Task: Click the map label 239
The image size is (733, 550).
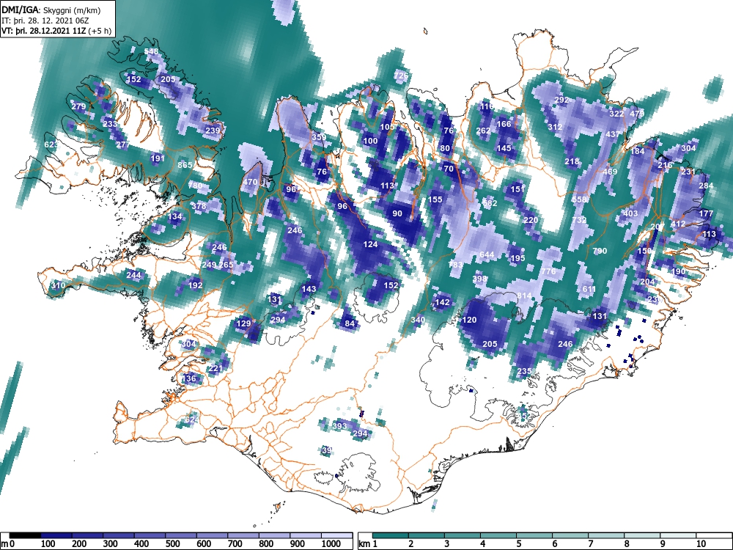Action: pyautogui.click(x=213, y=131)
